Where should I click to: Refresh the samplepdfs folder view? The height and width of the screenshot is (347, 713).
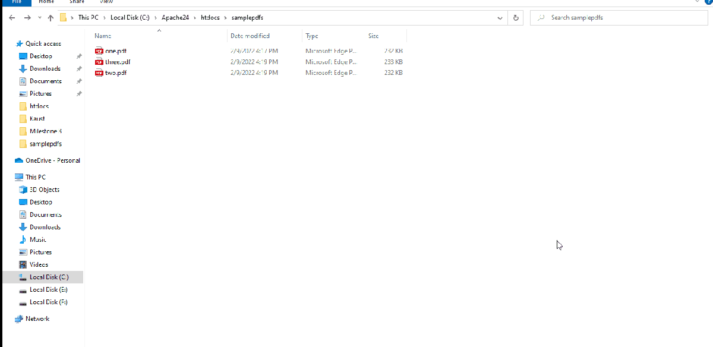(516, 18)
